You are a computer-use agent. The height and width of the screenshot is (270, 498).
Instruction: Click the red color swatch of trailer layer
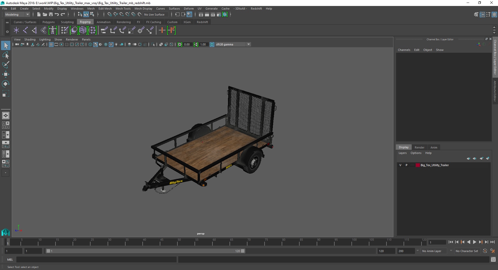click(x=418, y=165)
